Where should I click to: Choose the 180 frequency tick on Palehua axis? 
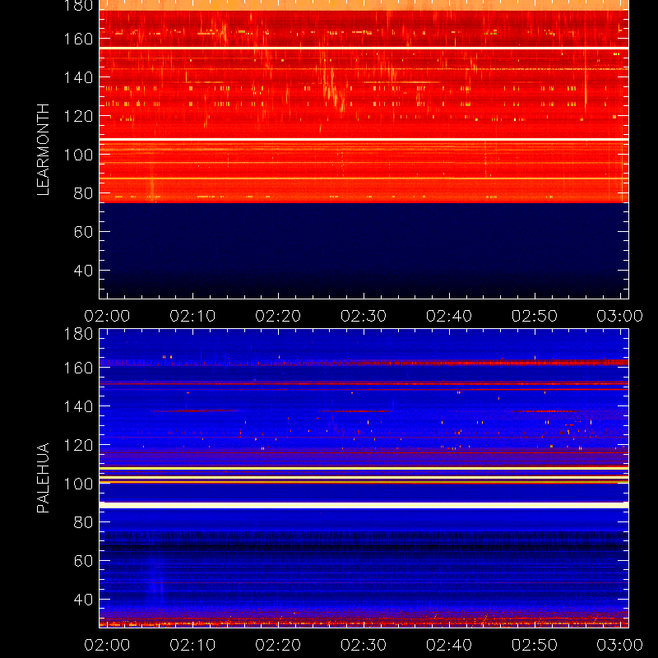[x=78, y=334]
